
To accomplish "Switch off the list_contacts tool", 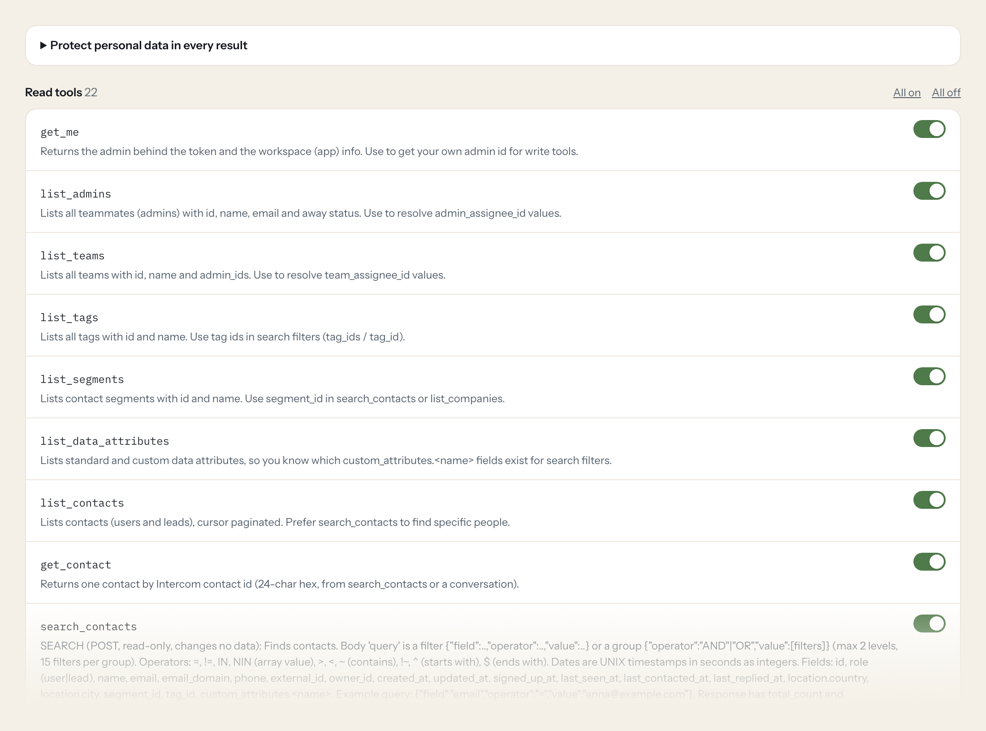I will 929,500.
